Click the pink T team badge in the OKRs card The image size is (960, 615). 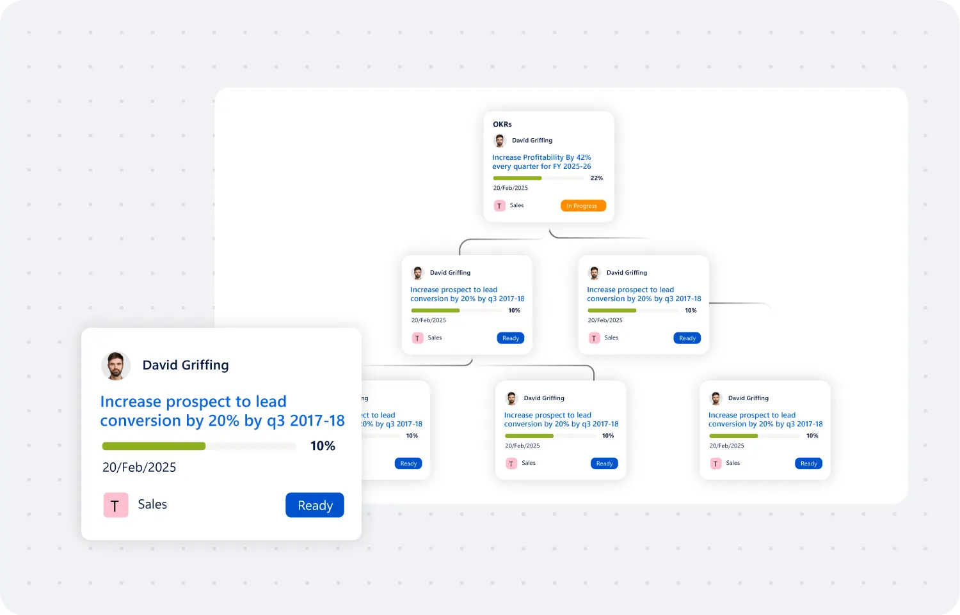pos(499,206)
